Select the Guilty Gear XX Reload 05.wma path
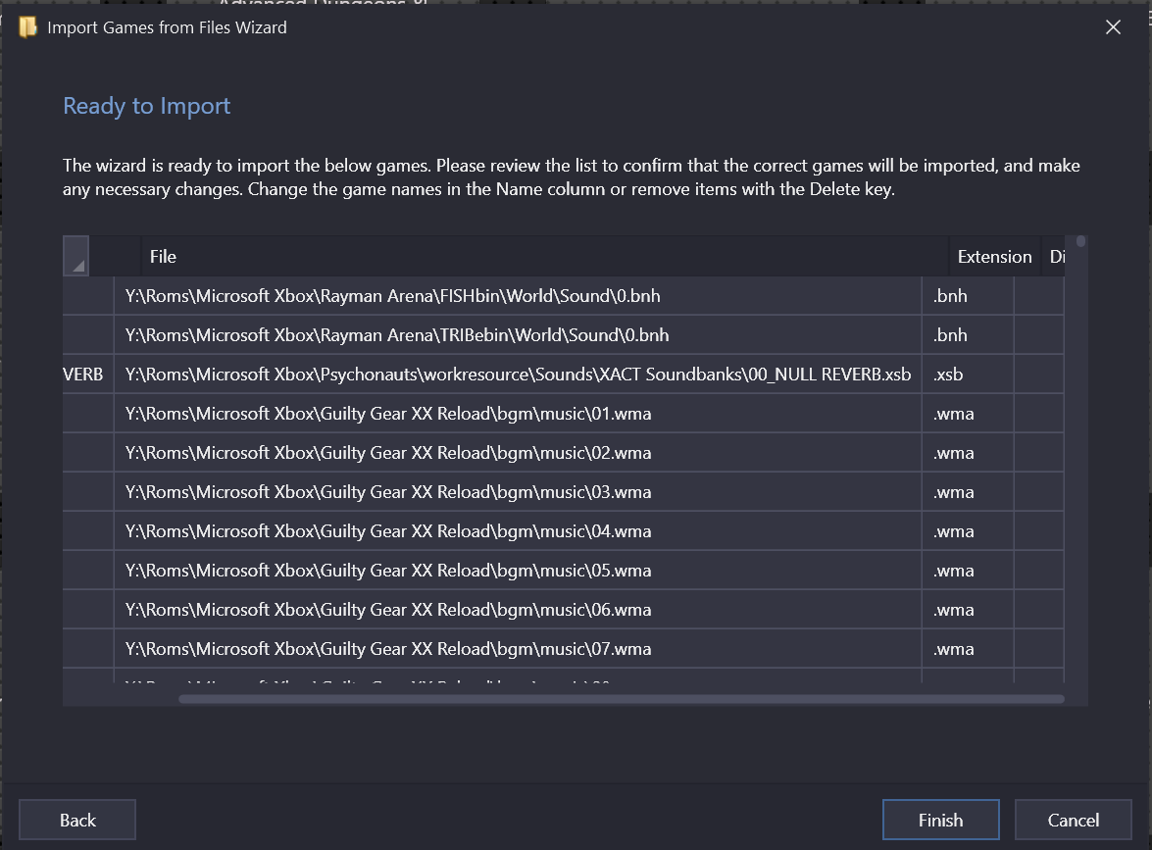1152x850 pixels. (518, 571)
